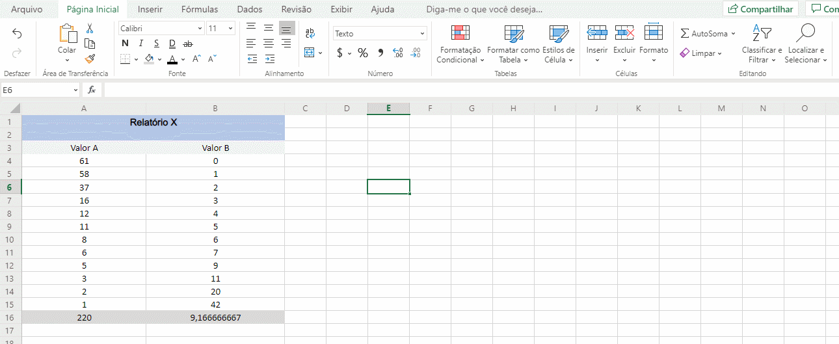Click the increase indent icon
The width and height of the screenshot is (839, 344).
tap(269, 59)
